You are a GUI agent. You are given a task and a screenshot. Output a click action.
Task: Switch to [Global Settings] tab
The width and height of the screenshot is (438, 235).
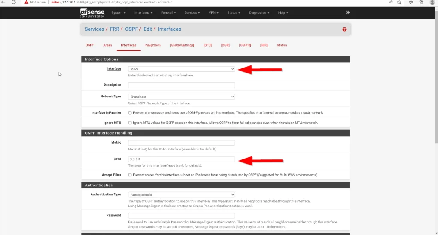coord(182,45)
